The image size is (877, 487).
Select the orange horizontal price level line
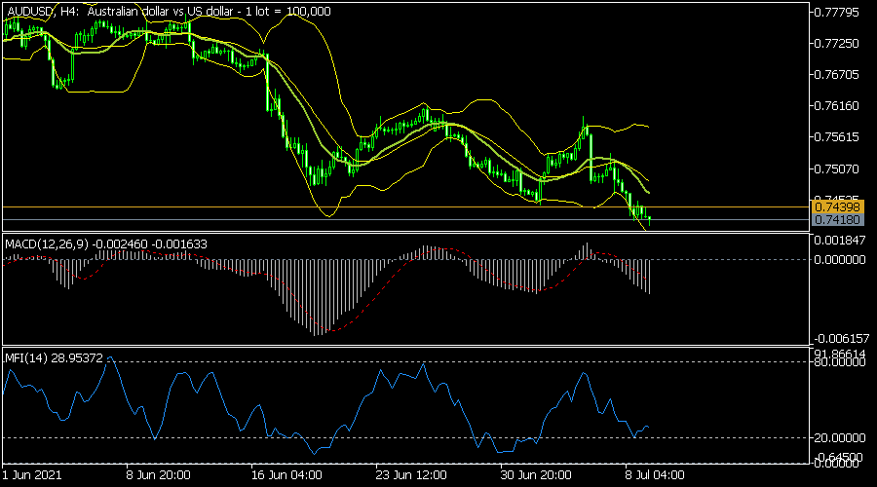390,207
